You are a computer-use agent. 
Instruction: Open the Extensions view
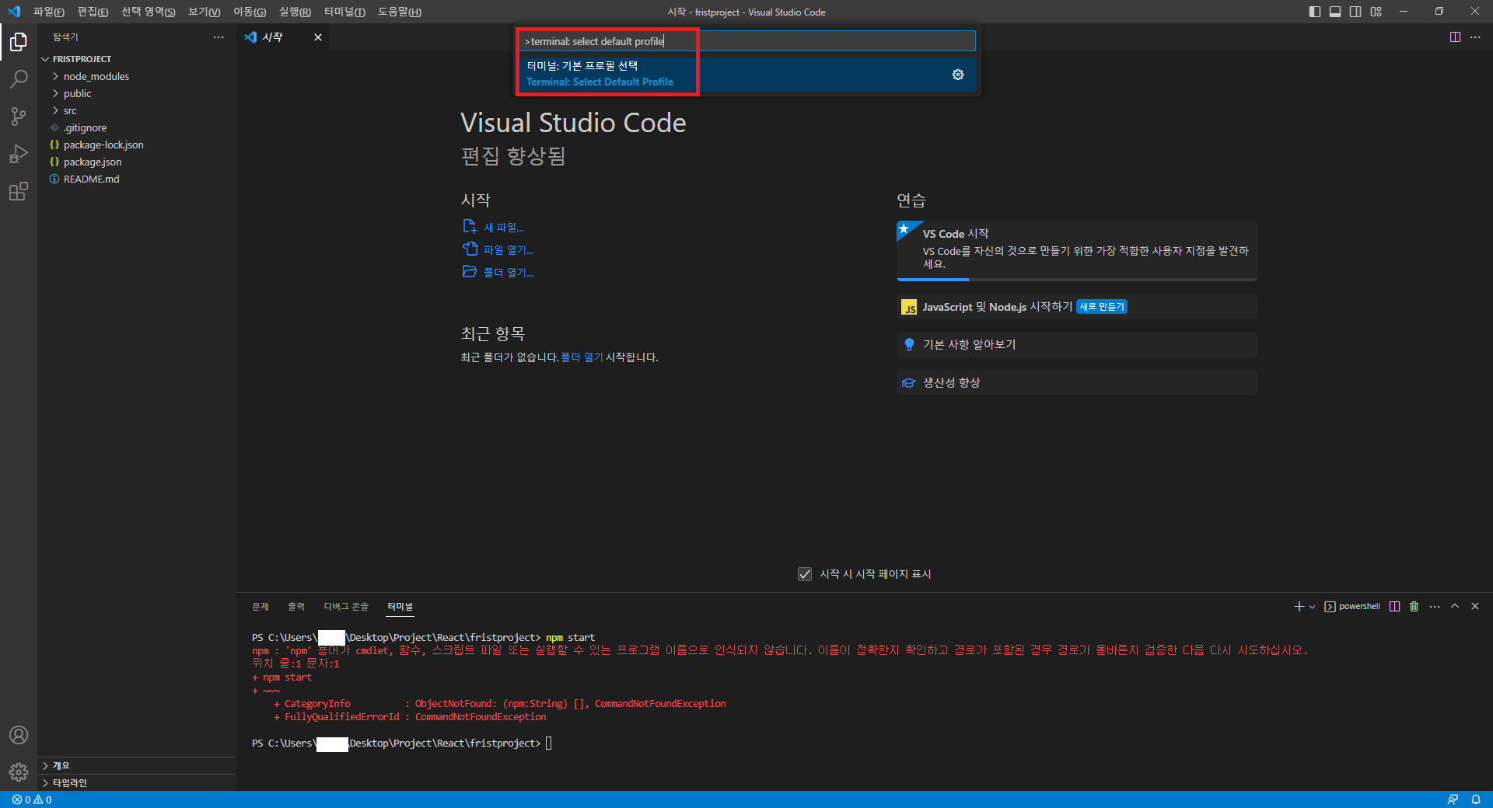19,191
